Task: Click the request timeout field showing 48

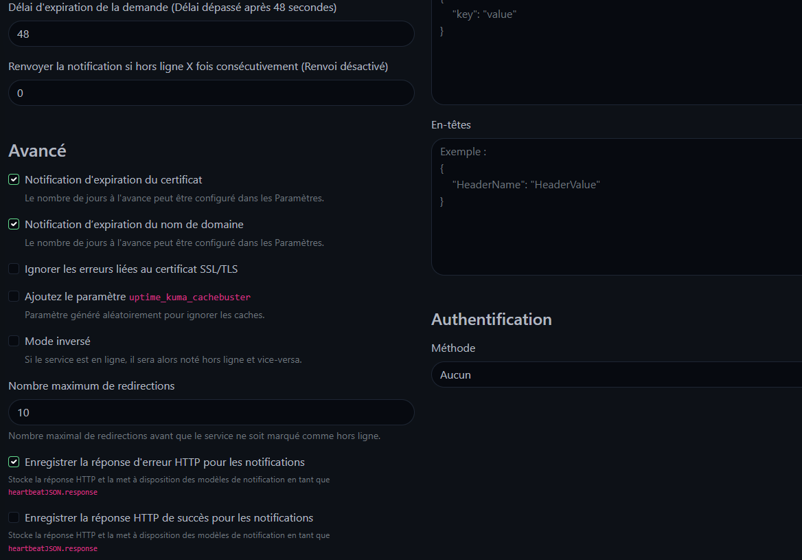Action: (x=211, y=34)
